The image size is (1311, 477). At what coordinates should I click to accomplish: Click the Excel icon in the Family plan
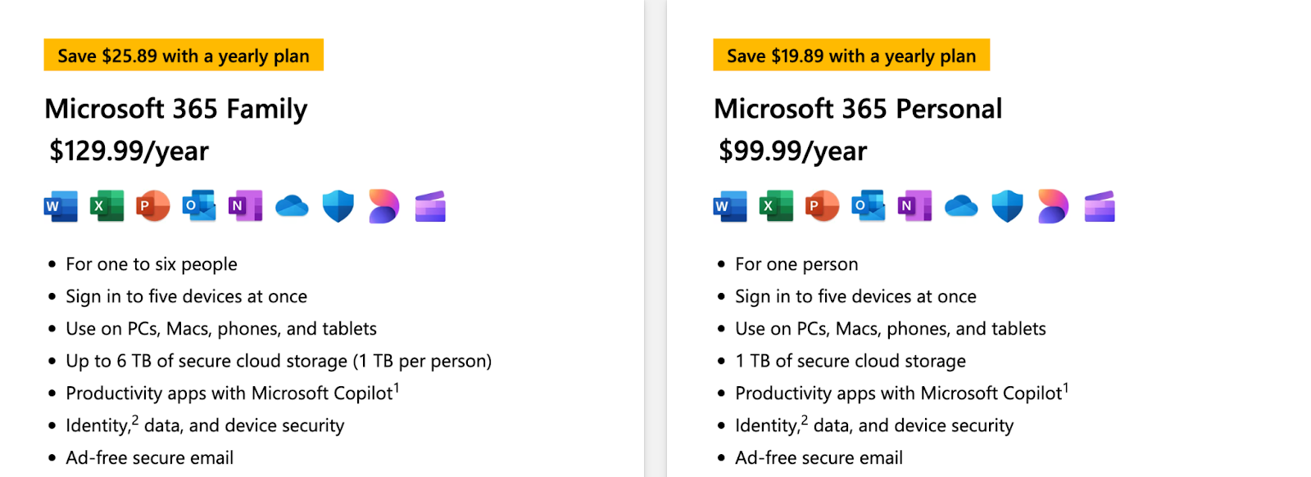[107, 206]
